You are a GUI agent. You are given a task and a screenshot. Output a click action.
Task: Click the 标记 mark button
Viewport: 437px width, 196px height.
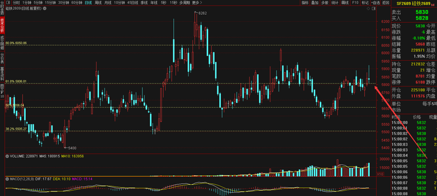click(365, 3)
